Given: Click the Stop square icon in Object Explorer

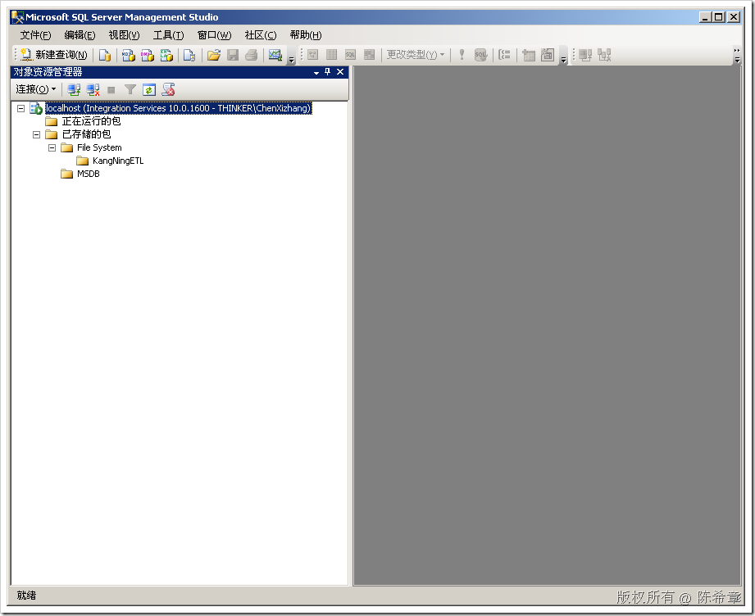Looking at the screenshot, I should click(111, 90).
